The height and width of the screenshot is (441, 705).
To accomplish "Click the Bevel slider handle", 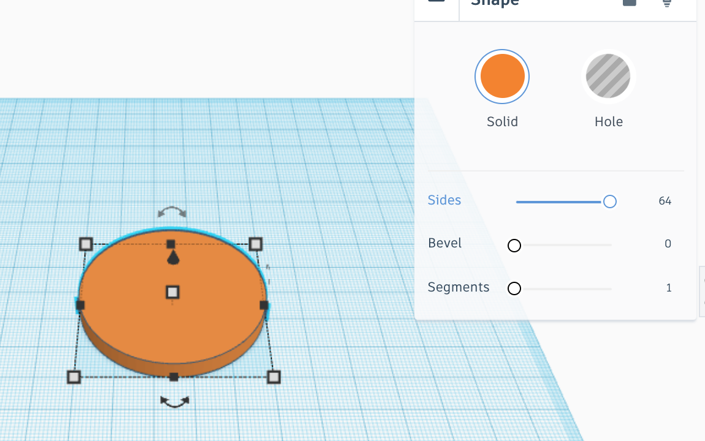I will point(514,245).
